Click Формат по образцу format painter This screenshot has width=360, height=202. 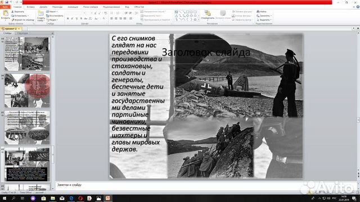[22, 20]
